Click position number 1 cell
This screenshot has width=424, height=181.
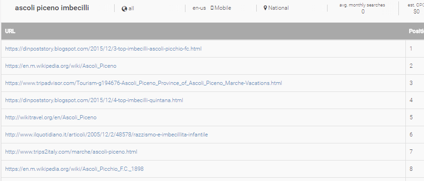(411, 49)
